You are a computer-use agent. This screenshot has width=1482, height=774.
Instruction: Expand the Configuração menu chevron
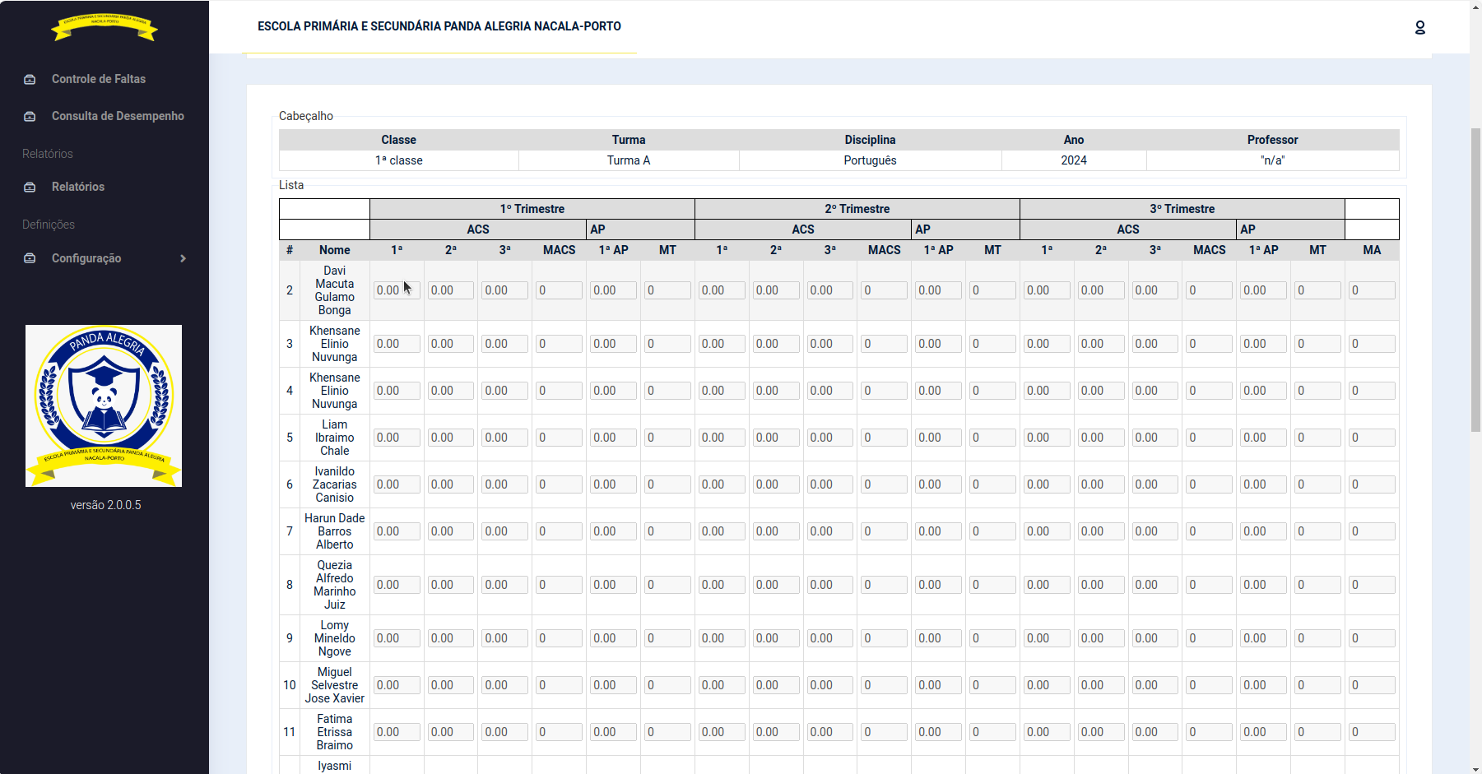click(x=183, y=258)
